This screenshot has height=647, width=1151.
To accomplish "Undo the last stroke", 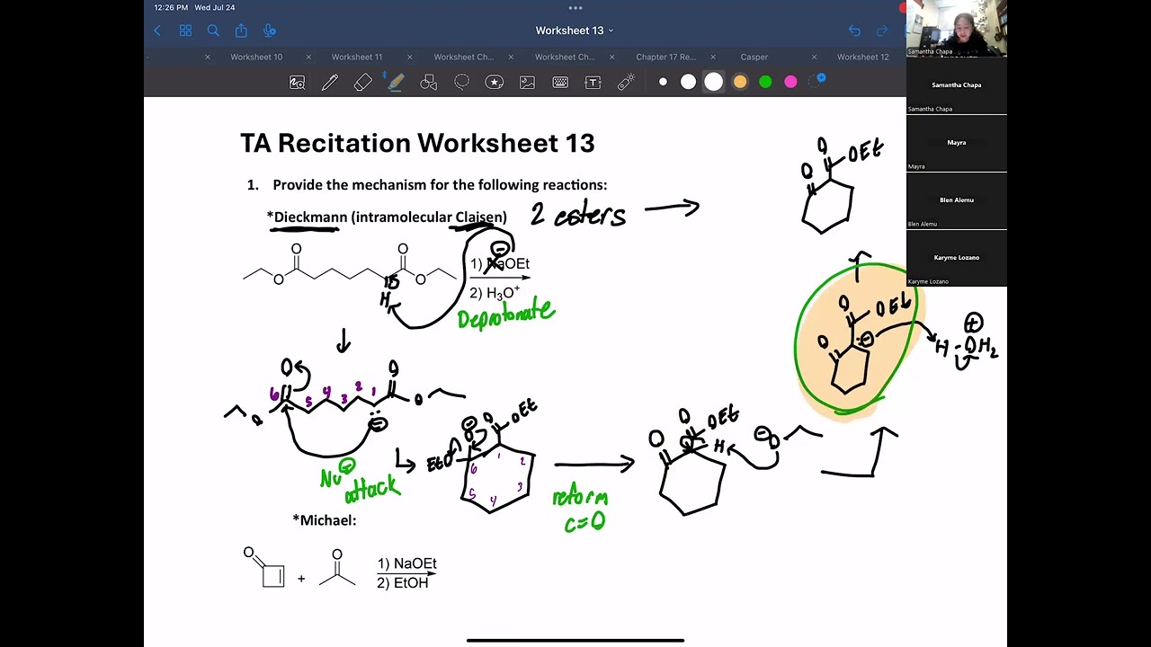I will click(854, 31).
